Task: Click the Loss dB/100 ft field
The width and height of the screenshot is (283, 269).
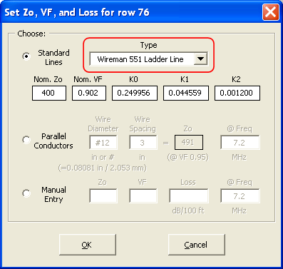Action: tap(189, 196)
